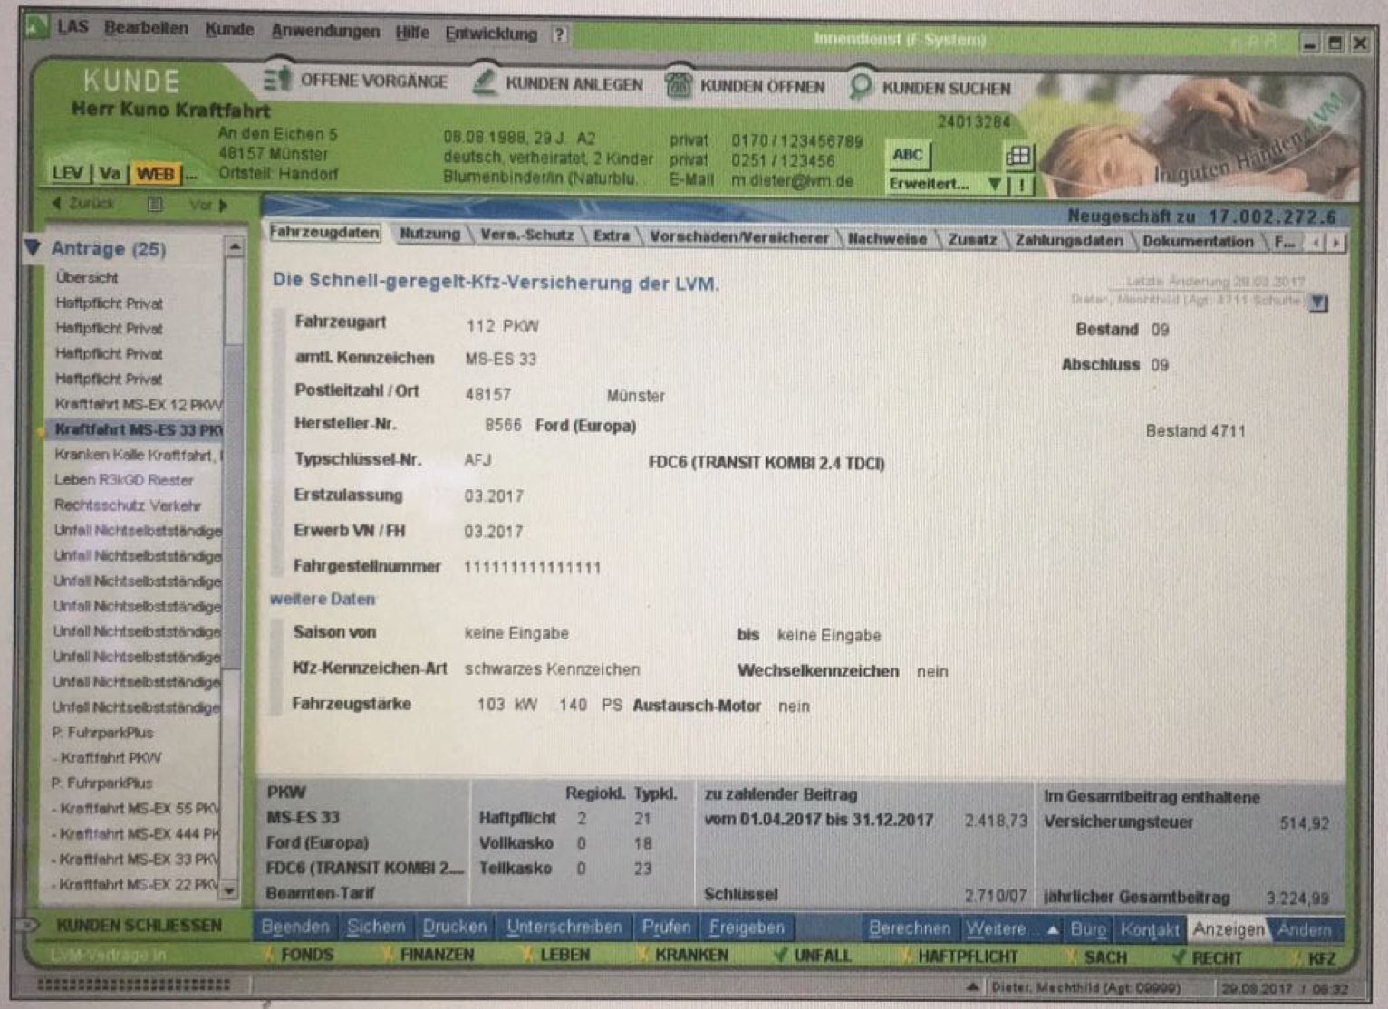Select Übersicht in the Anträge list

tap(87, 277)
